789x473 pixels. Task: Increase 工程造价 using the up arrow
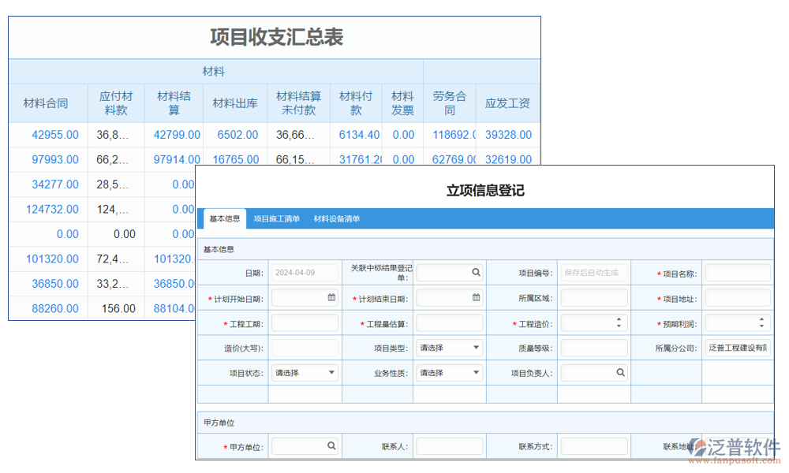tap(617, 318)
